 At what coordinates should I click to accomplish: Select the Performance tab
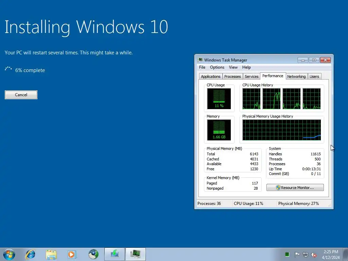[273, 76]
